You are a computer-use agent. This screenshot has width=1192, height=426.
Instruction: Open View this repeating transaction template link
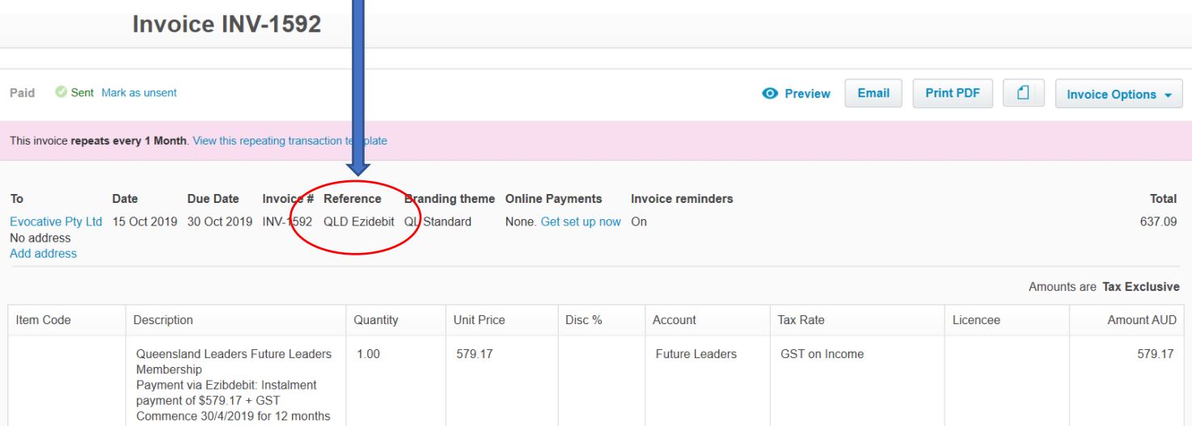[x=290, y=141]
